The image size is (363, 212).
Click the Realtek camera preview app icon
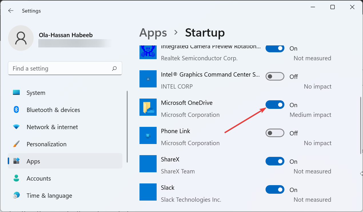click(x=148, y=52)
